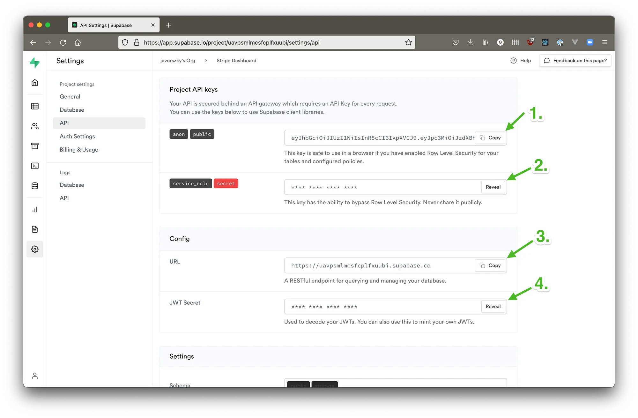Open the Authentication section icon
The width and height of the screenshot is (638, 418).
click(35, 126)
